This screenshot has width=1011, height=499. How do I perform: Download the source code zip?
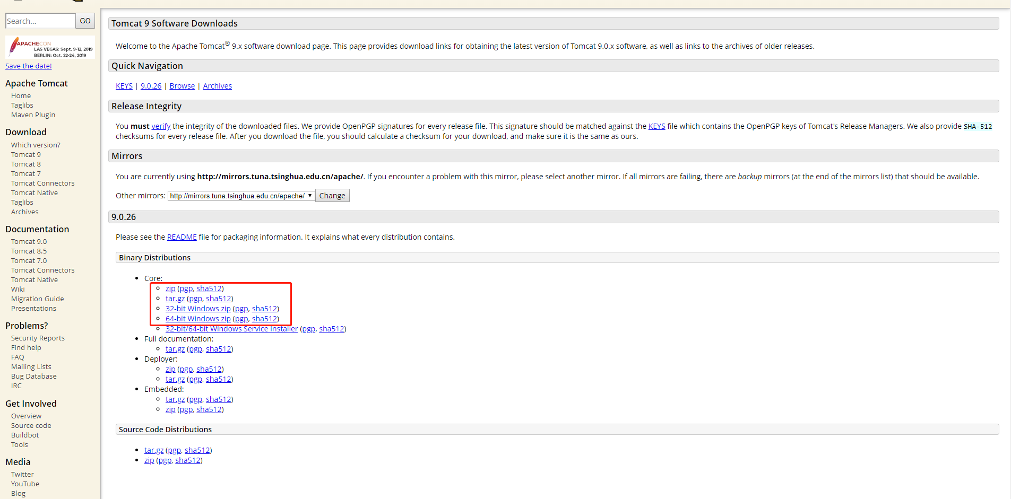149,460
